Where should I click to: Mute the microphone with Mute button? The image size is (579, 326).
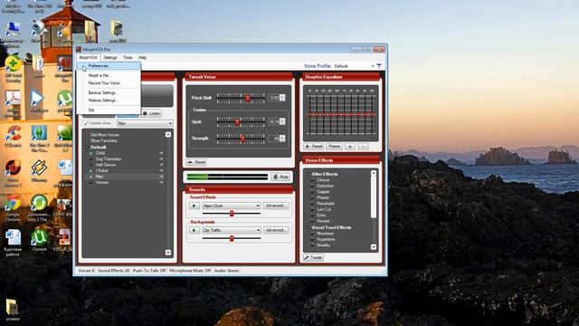[x=280, y=177]
